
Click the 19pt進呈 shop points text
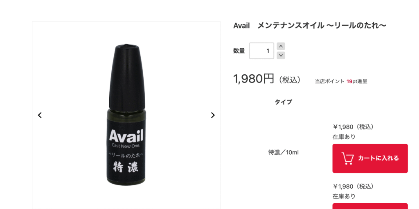(357, 82)
